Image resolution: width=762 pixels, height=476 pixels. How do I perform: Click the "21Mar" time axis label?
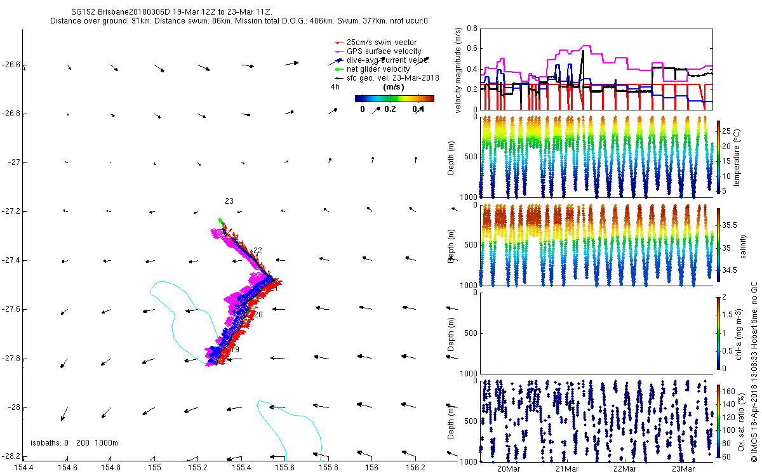pos(567,469)
